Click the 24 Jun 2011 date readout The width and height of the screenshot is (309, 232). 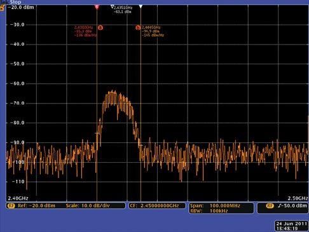click(292, 224)
